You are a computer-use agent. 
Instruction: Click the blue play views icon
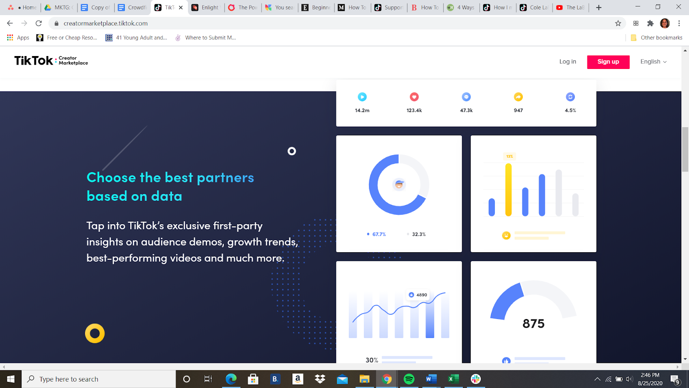click(362, 97)
